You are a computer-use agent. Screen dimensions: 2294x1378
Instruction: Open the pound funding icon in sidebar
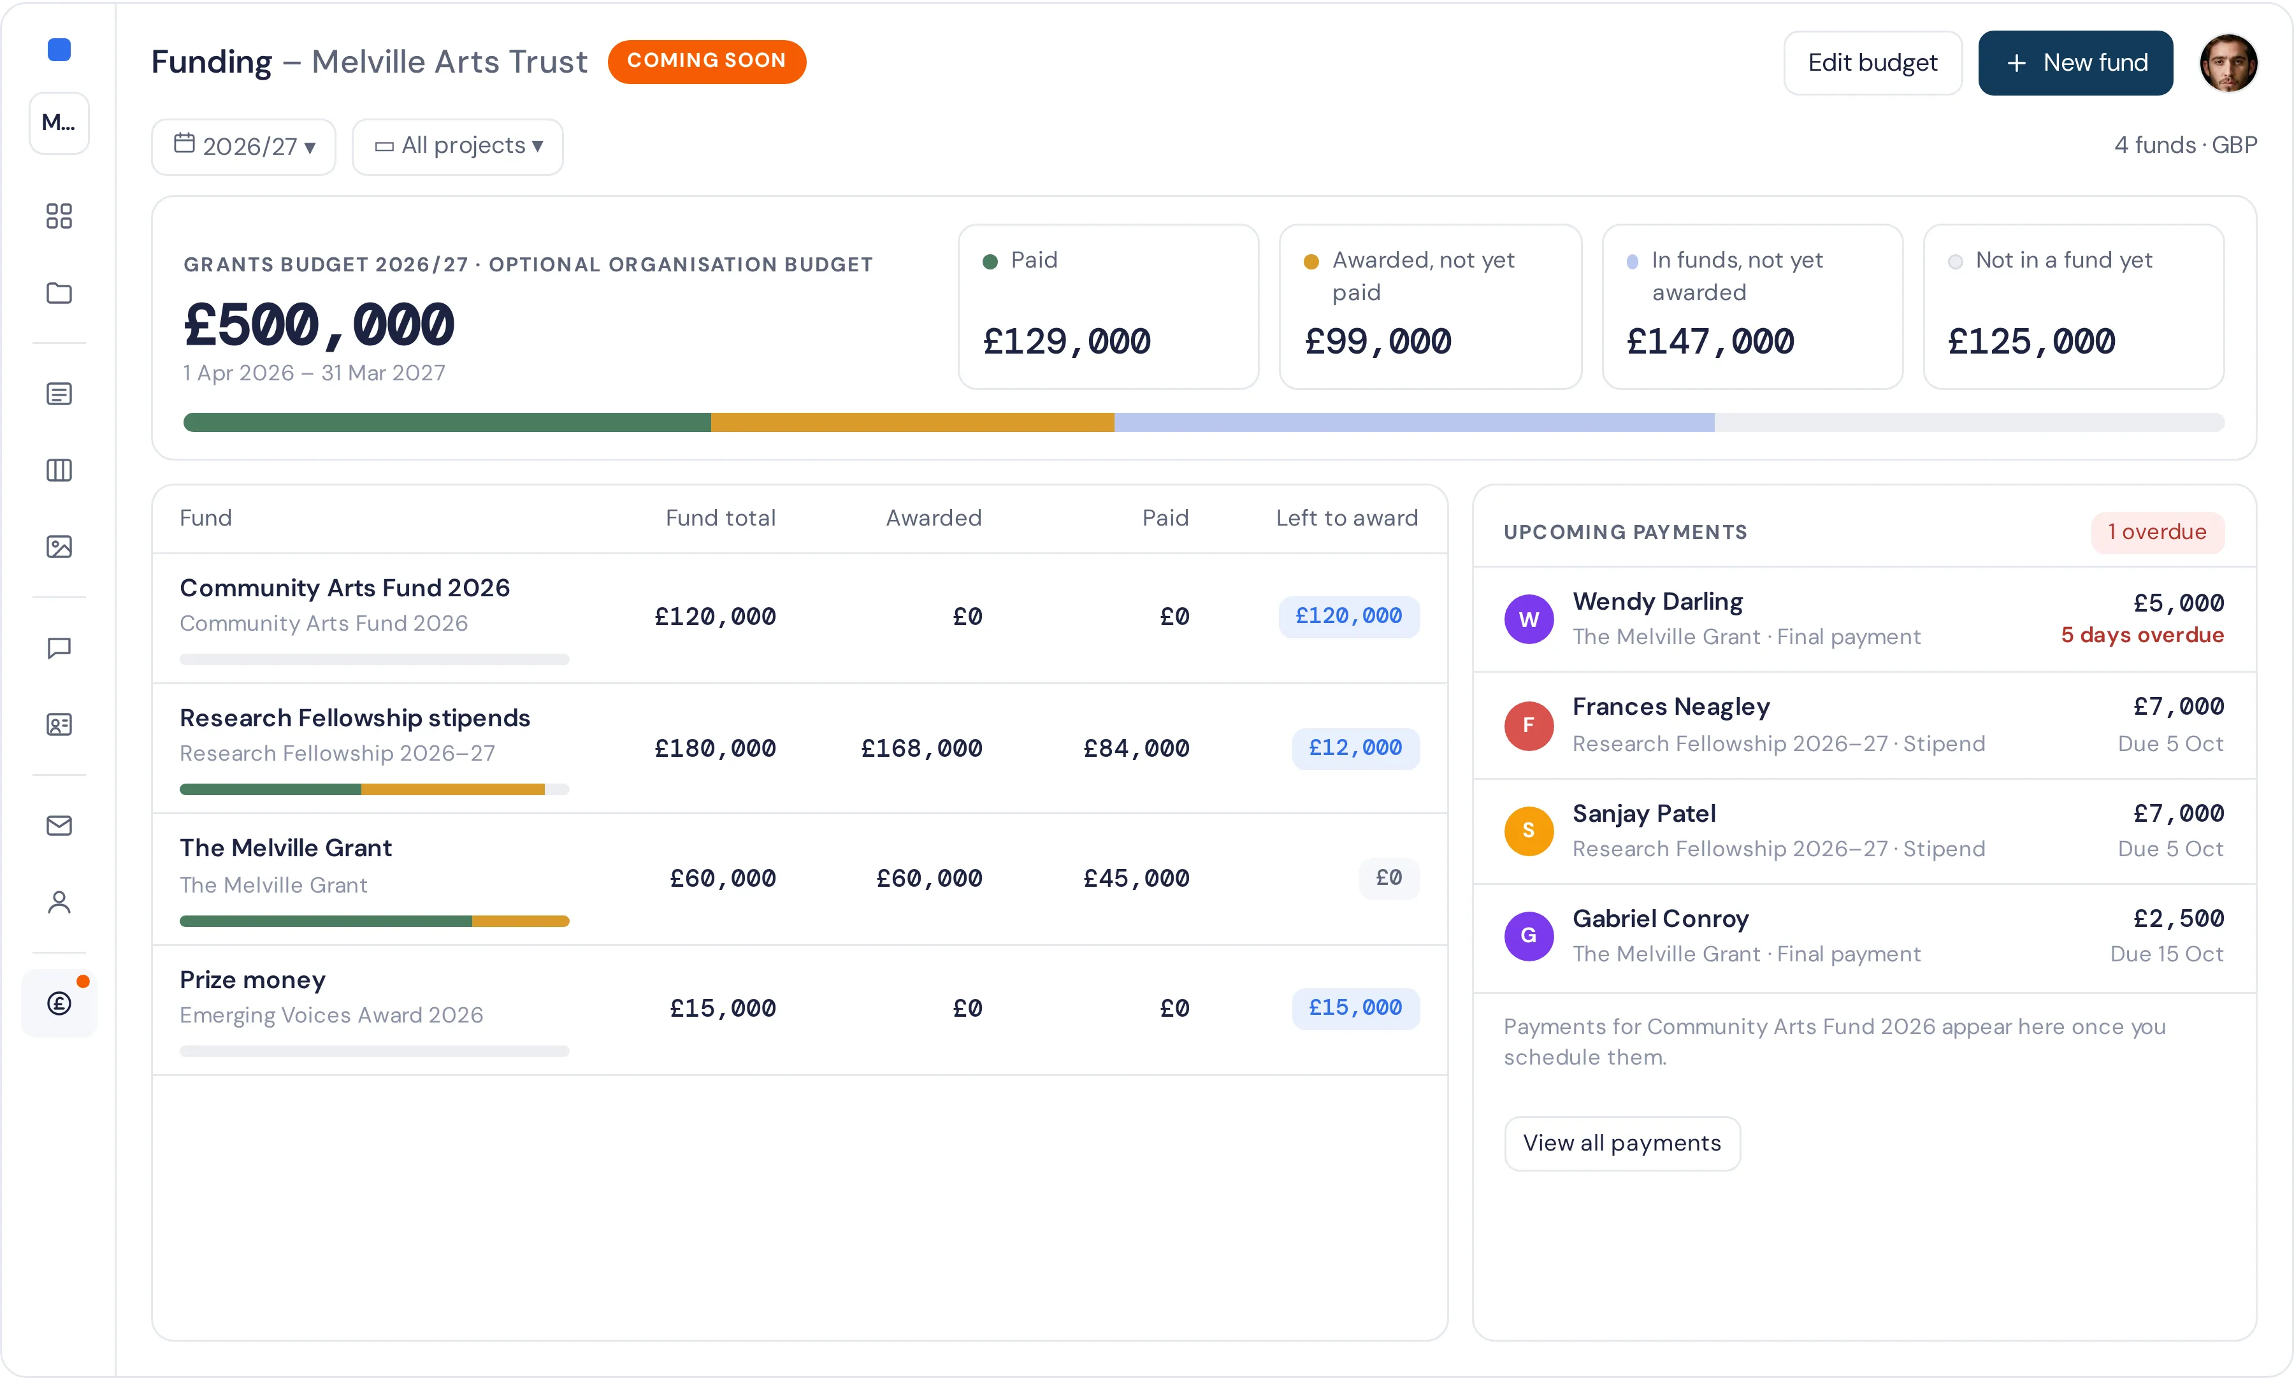point(59,1003)
